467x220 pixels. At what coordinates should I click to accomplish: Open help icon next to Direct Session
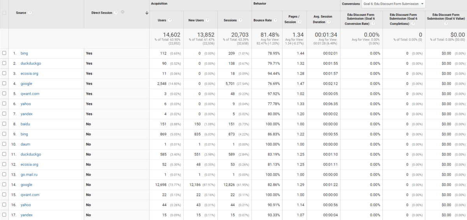(x=116, y=13)
